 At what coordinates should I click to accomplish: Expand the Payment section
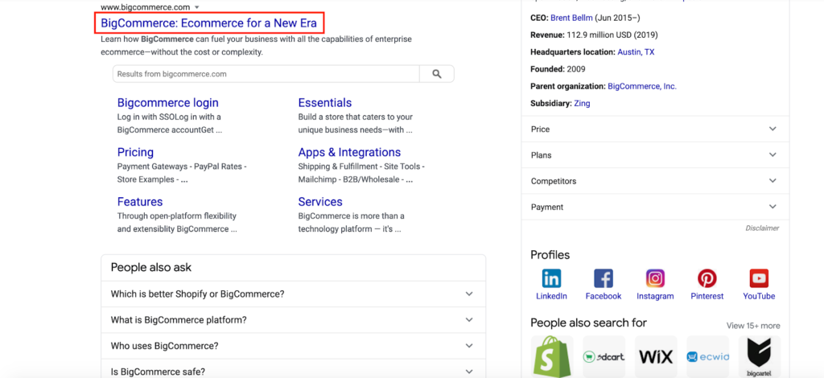point(655,207)
